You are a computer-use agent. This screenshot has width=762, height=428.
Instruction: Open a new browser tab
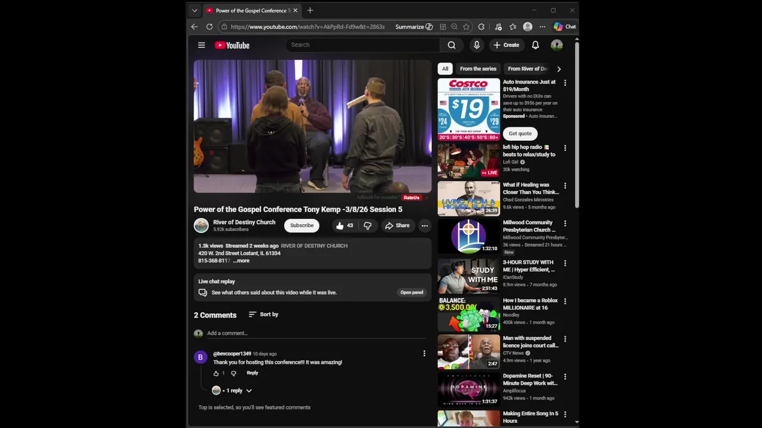coord(310,11)
